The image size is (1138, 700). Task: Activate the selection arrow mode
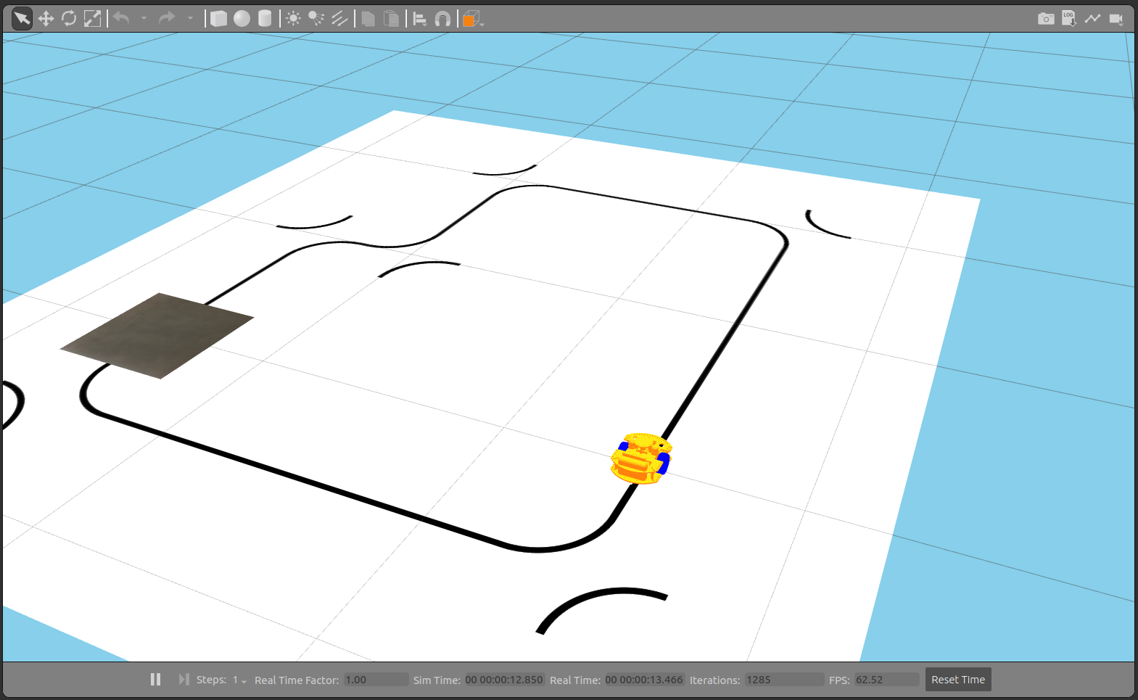22,19
